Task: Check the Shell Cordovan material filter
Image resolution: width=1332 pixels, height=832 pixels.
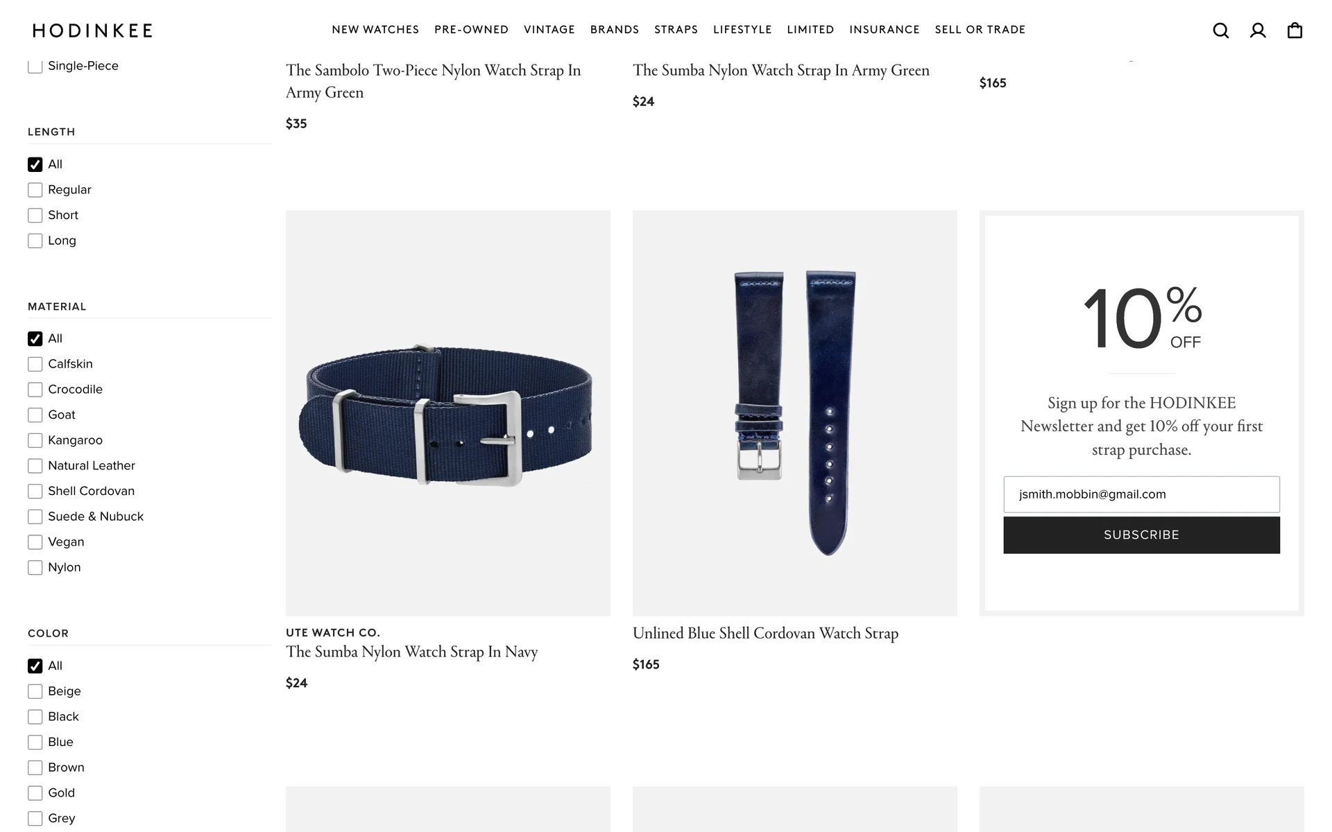Action: (x=35, y=492)
